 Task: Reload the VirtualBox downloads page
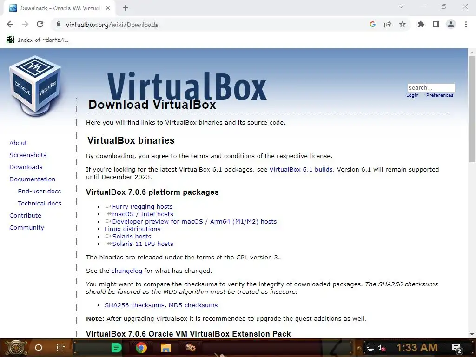(40, 25)
